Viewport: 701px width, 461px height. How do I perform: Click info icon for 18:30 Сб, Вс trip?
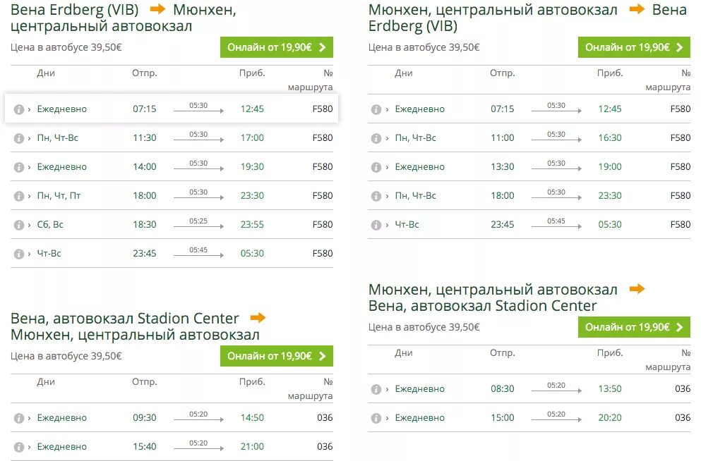(19, 225)
